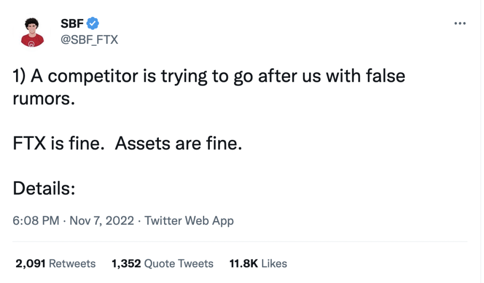
Task: Click the word "false" in tweet text
Action: pyautogui.click(x=386, y=76)
